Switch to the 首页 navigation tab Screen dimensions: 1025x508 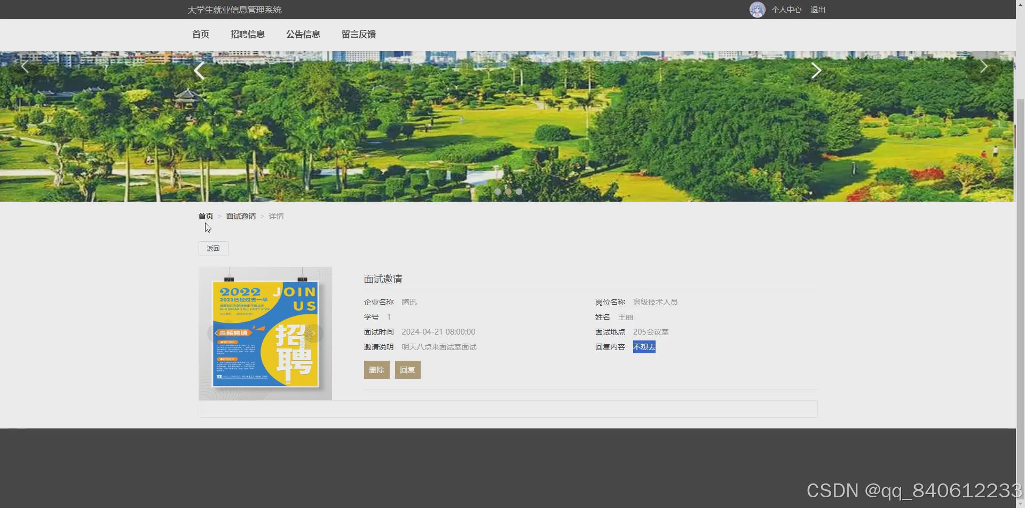(x=200, y=34)
